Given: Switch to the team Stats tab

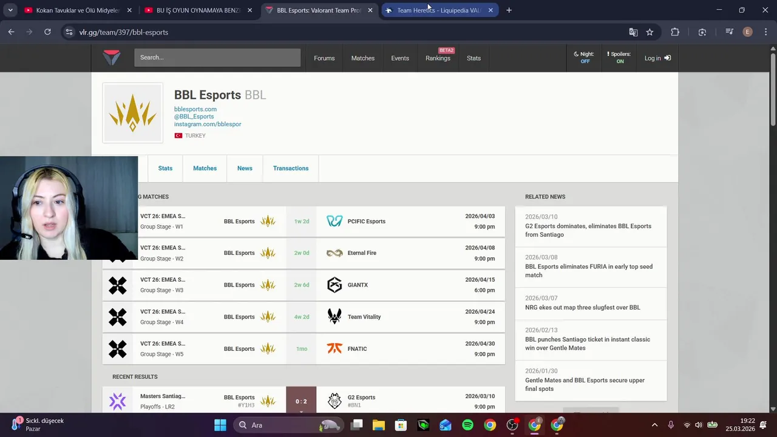Looking at the screenshot, I should (x=165, y=168).
